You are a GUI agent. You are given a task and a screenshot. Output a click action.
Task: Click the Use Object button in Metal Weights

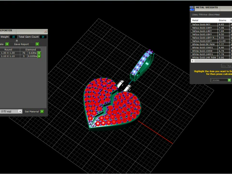pos(227,66)
